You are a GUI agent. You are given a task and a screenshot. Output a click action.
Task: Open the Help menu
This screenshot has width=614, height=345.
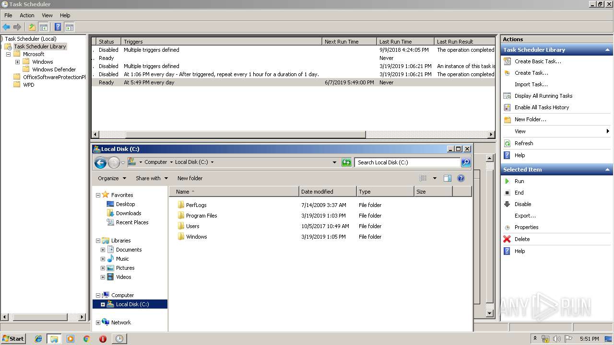click(65, 15)
